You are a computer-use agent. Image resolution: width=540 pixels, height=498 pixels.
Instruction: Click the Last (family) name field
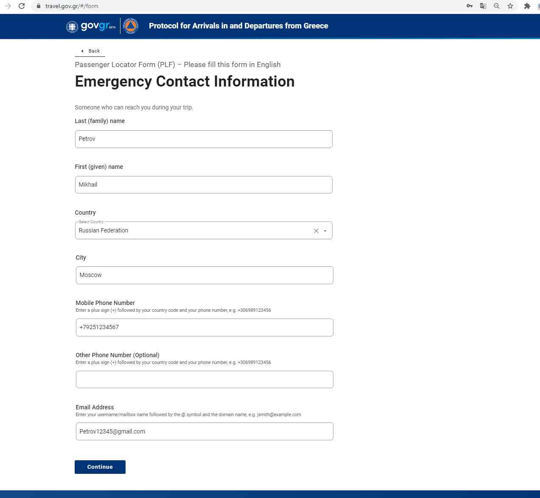point(204,139)
